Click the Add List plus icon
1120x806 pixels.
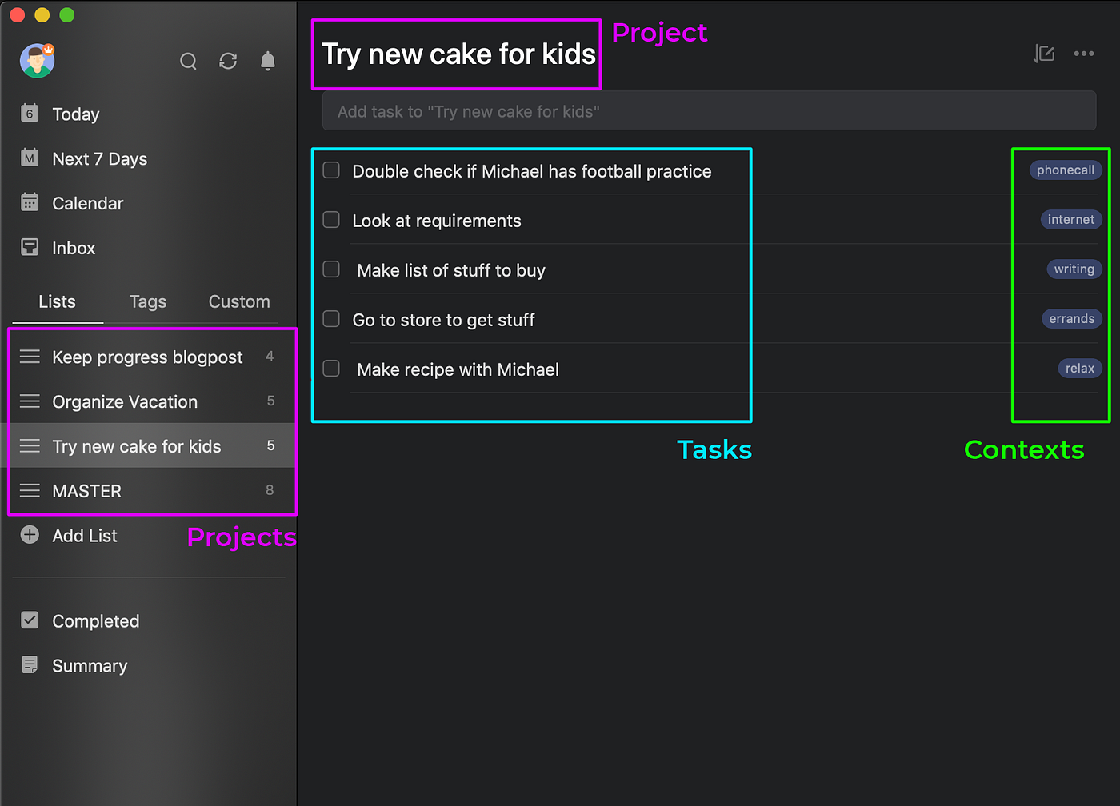pos(30,535)
